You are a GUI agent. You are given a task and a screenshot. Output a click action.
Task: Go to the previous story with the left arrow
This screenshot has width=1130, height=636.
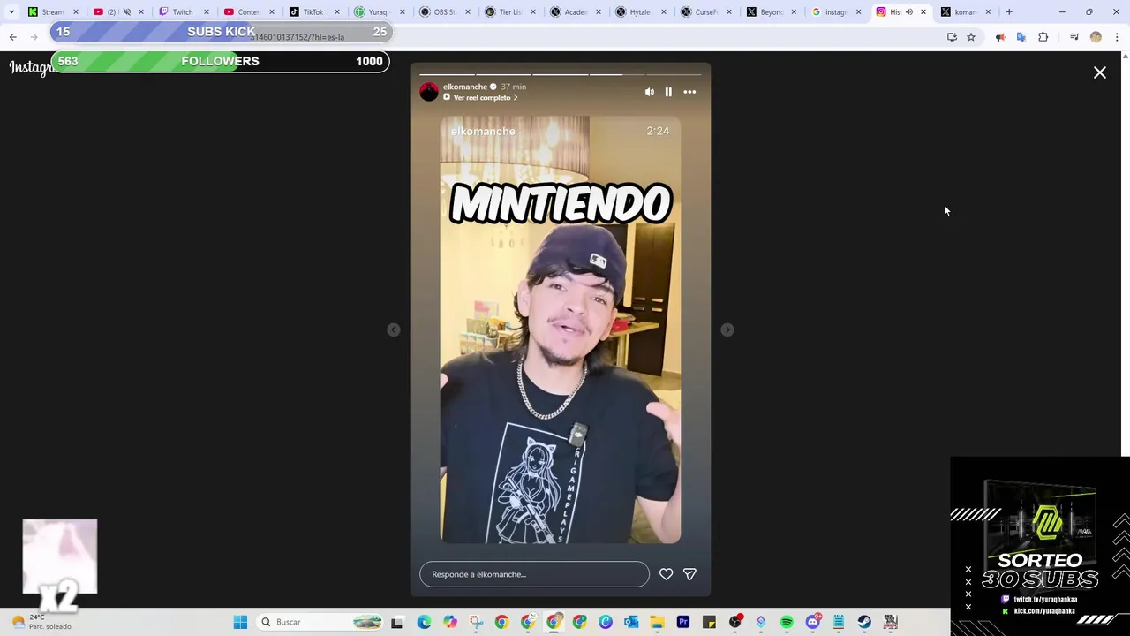click(x=394, y=329)
